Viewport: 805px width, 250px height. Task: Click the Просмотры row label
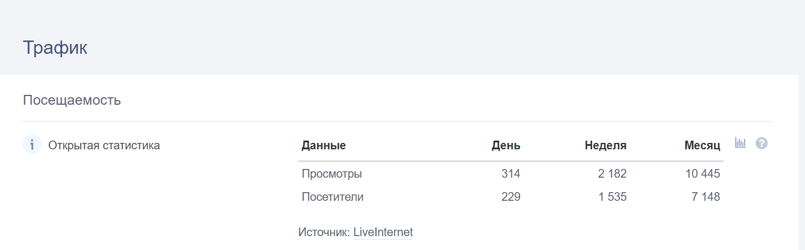pos(332,174)
